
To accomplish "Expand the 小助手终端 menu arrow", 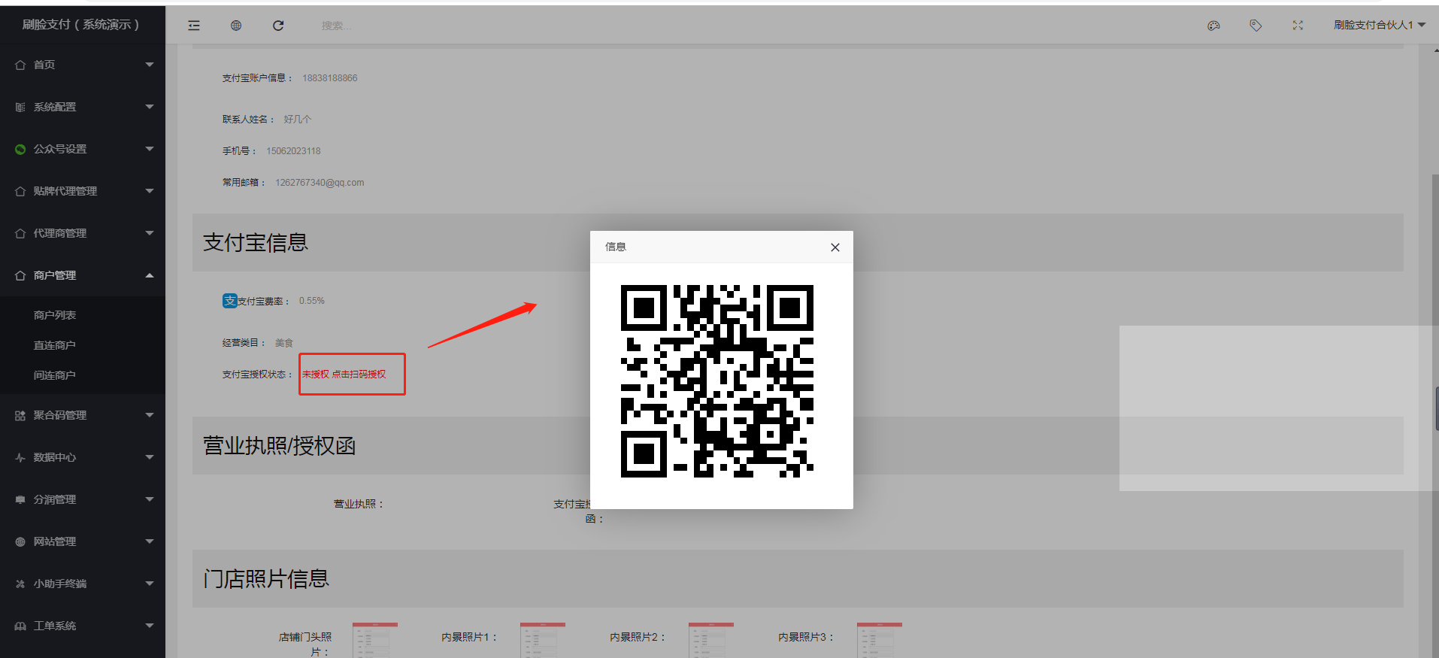I will pos(150,584).
